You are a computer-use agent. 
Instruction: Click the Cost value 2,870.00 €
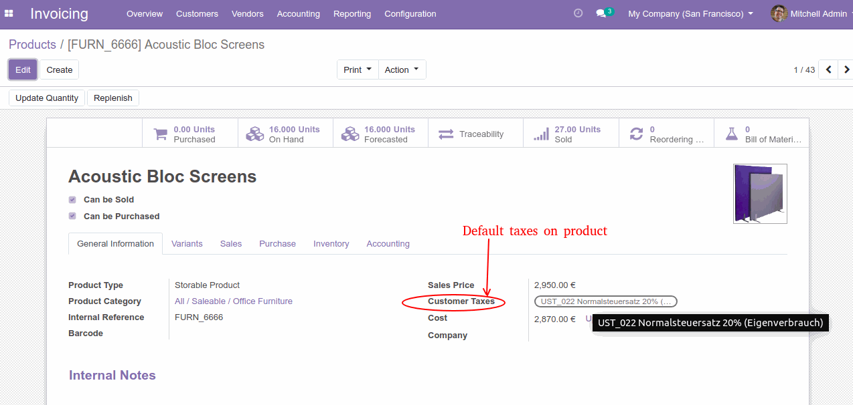(555, 319)
